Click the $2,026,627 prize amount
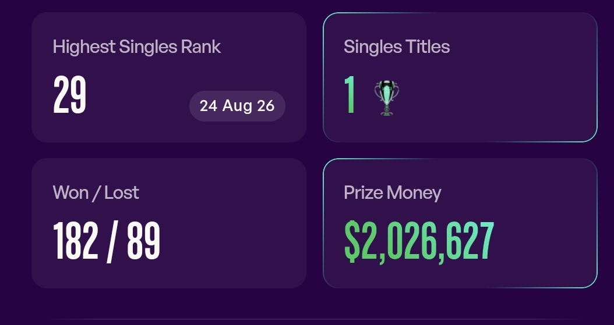 coord(419,241)
